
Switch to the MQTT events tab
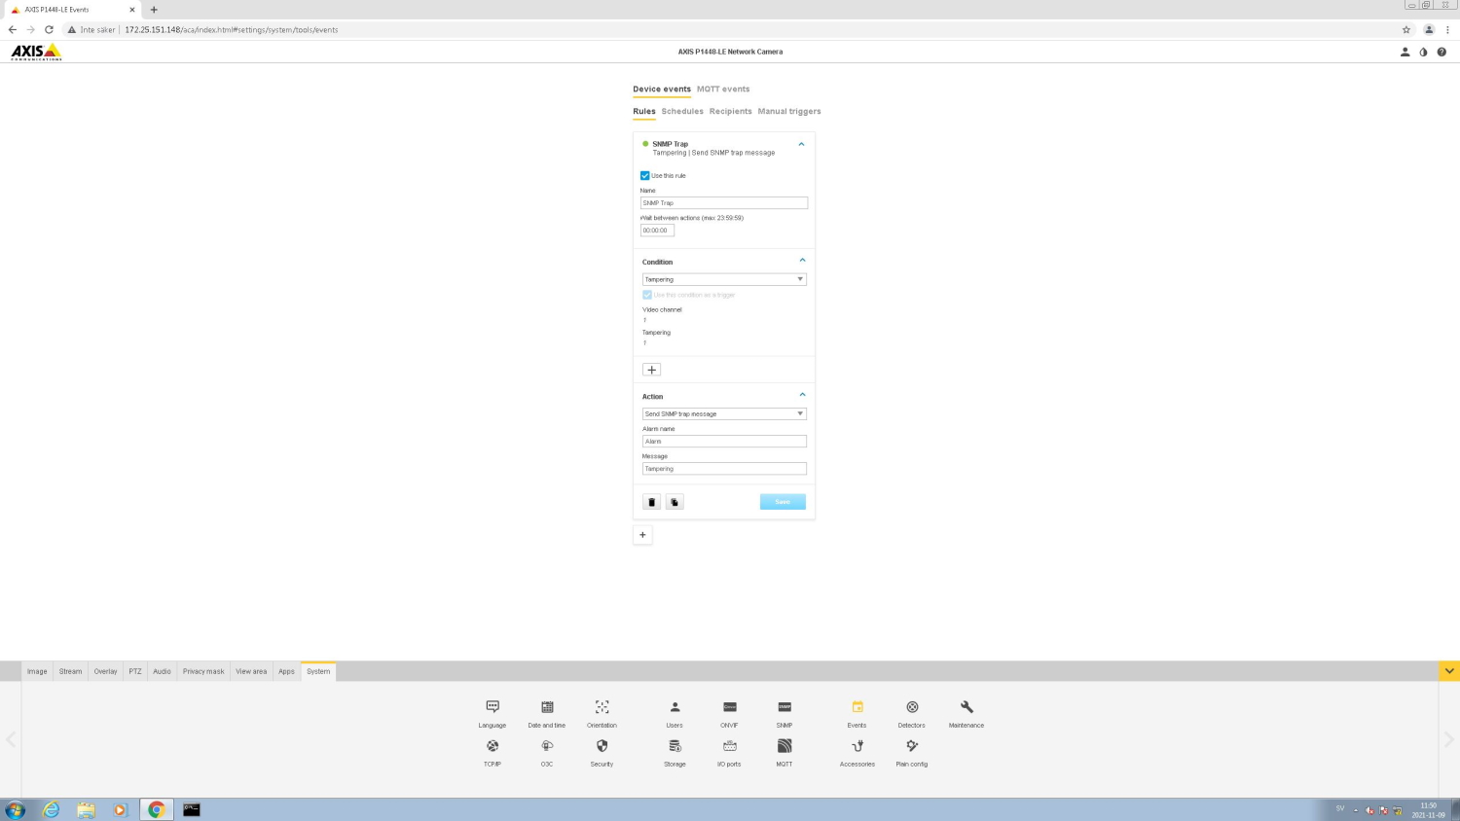[723, 89]
